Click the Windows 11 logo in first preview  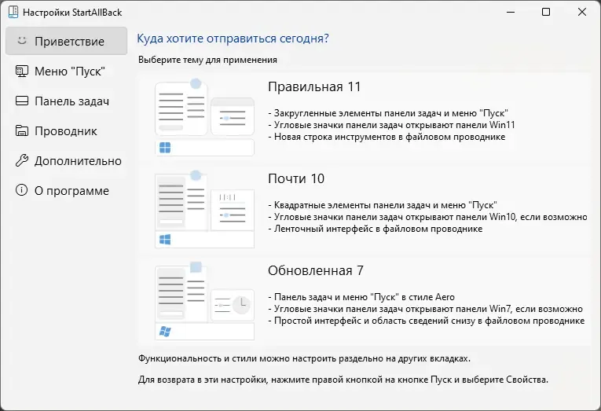click(165, 148)
